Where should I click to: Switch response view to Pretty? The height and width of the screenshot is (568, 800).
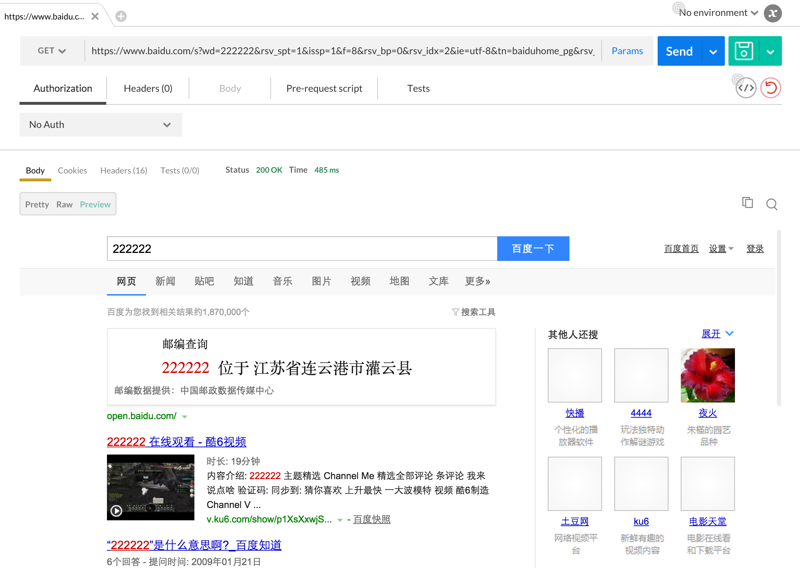[37, 205]
